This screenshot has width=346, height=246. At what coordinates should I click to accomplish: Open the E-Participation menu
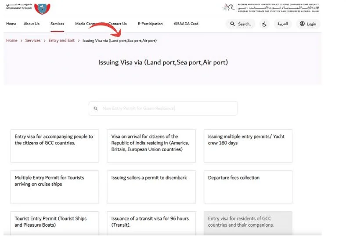point(150,24)
